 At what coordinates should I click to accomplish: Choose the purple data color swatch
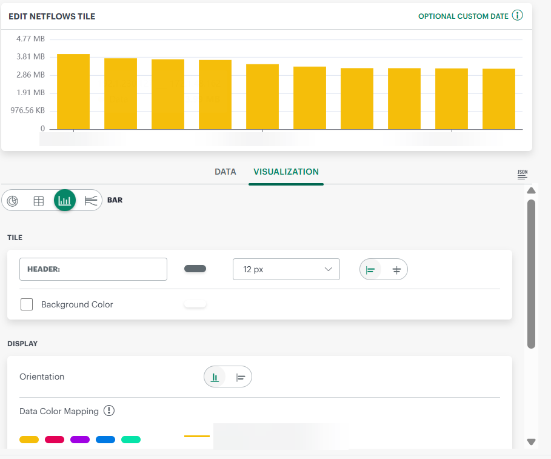pyautogui.click(x=80, y=440)
